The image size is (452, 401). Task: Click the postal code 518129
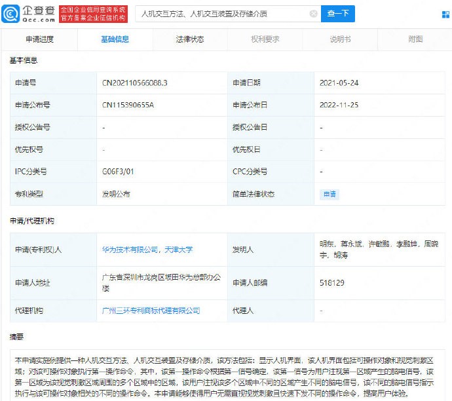click(x=331, y=283)
